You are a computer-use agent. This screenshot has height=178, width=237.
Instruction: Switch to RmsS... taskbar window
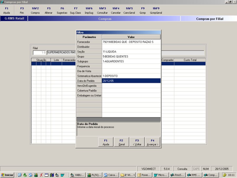[177, 175]
